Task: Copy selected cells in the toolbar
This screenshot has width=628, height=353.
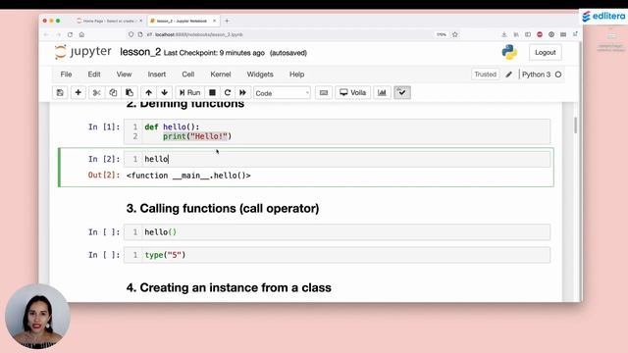Action: 113,93
